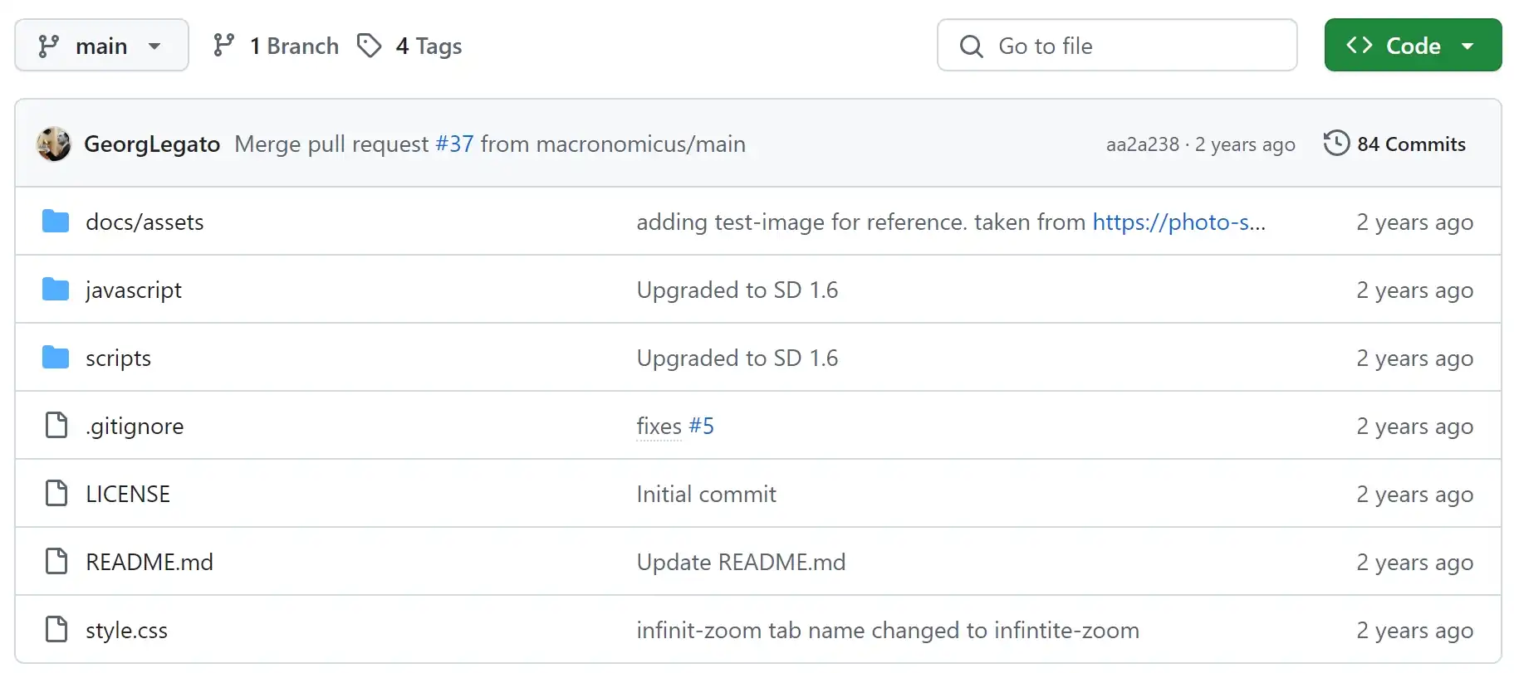1514x673 pixels.
Task: Click the docs/assets folder icon
Action: point(56,222)
